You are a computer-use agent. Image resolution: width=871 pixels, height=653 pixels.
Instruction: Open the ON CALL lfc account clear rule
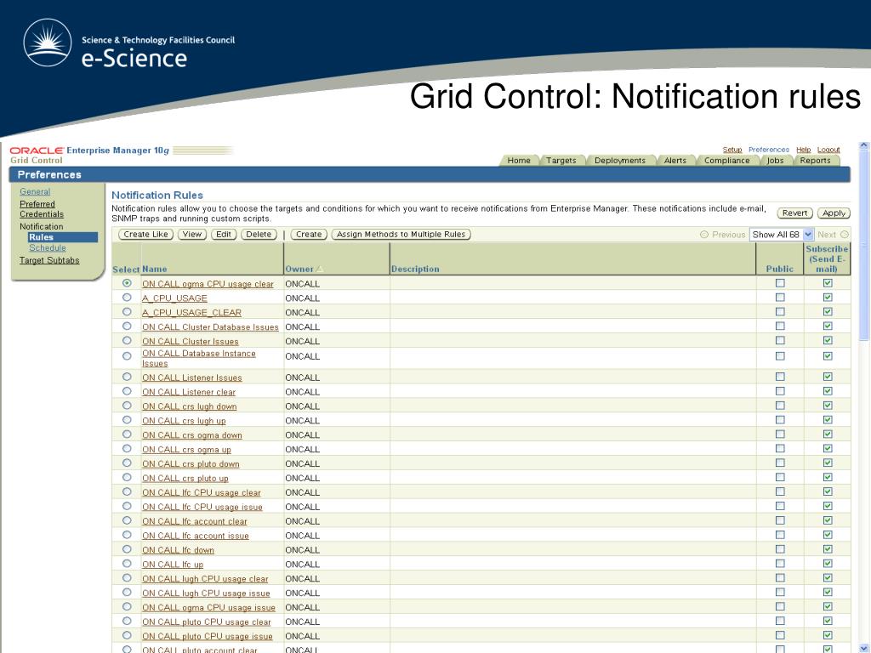pos(195,521)
